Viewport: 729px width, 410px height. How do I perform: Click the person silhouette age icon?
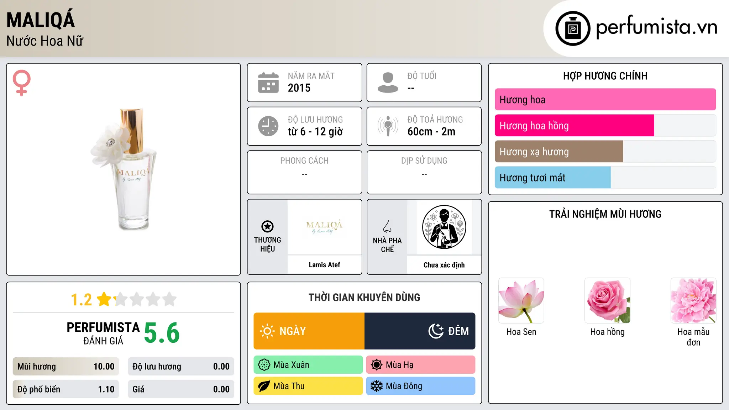[388, 83]
